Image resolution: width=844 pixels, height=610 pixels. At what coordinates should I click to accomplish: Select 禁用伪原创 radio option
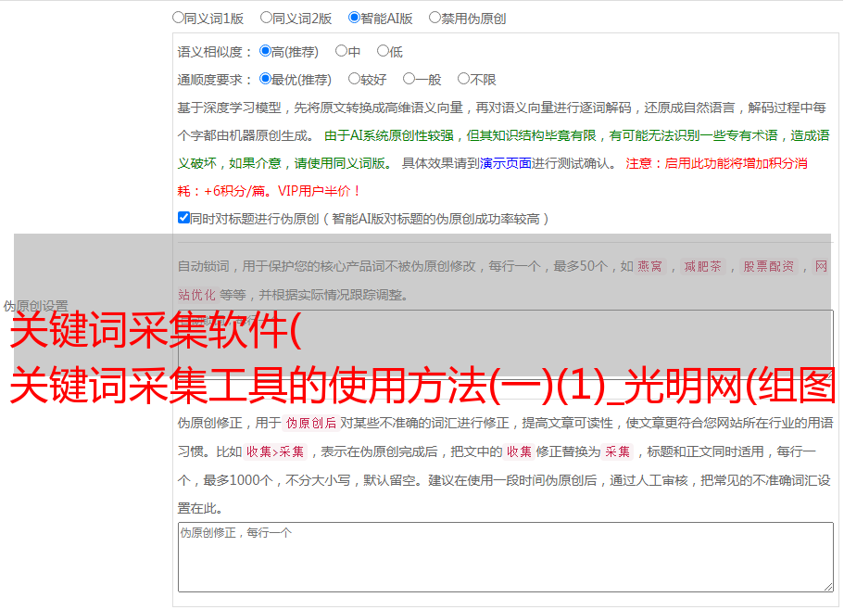click(435, 18)
